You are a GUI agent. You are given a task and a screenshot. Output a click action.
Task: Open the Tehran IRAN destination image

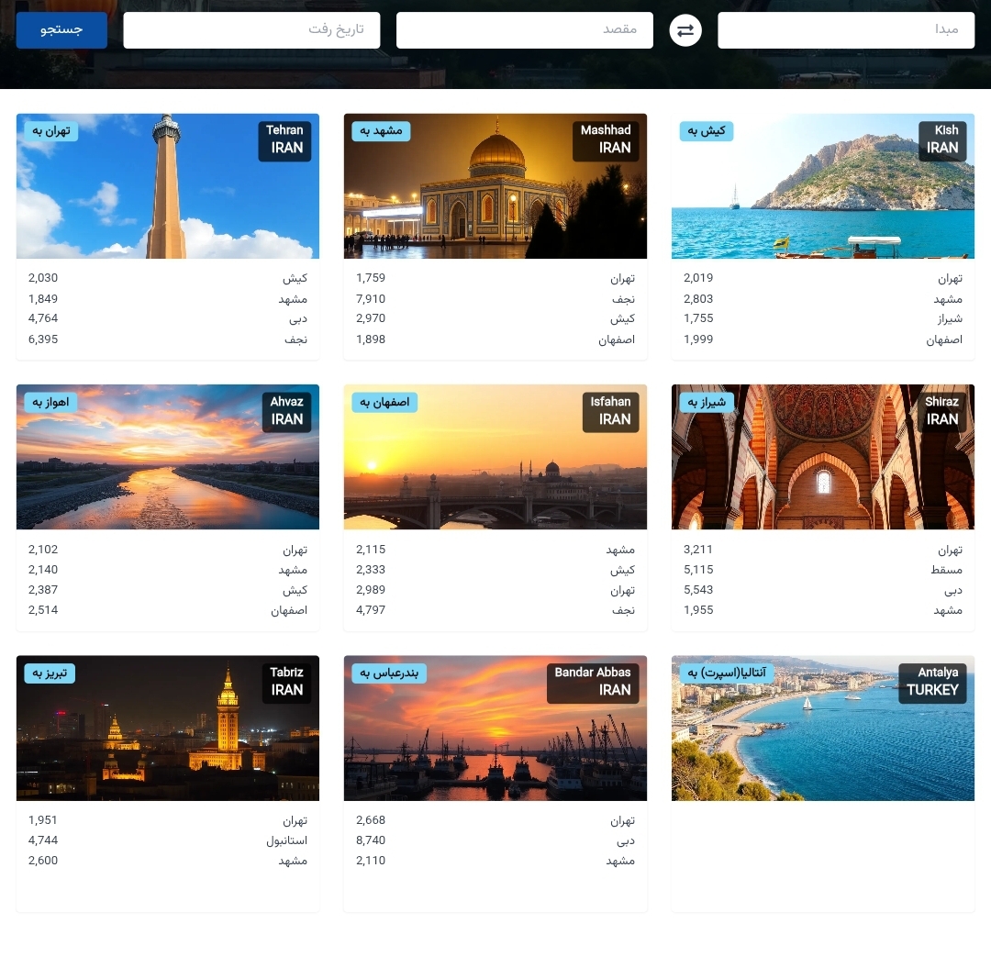pyautogui.click(x=168, y=186)
